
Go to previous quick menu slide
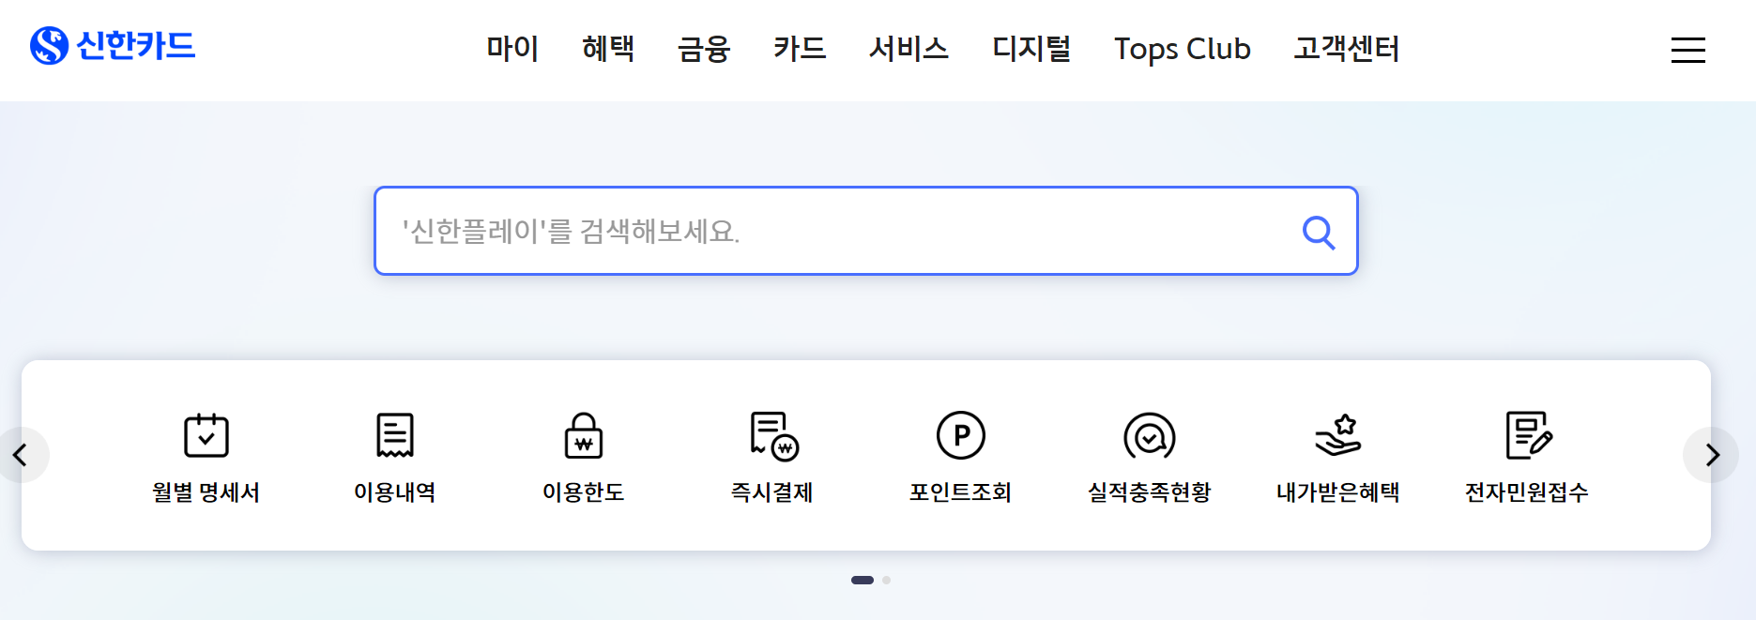(21, 455)
